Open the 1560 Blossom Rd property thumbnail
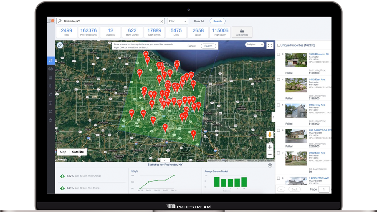The image size is (377, 212). pyautogui.click(x=296, y=60)
